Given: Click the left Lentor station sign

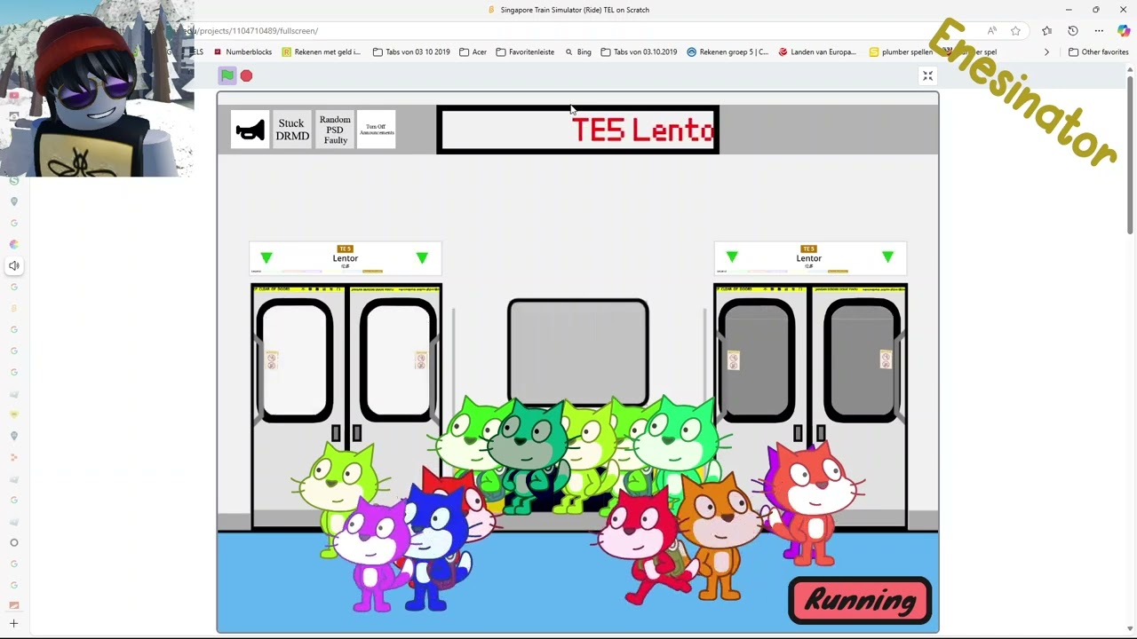Looking at the screenshot, I should pos(345,258).
